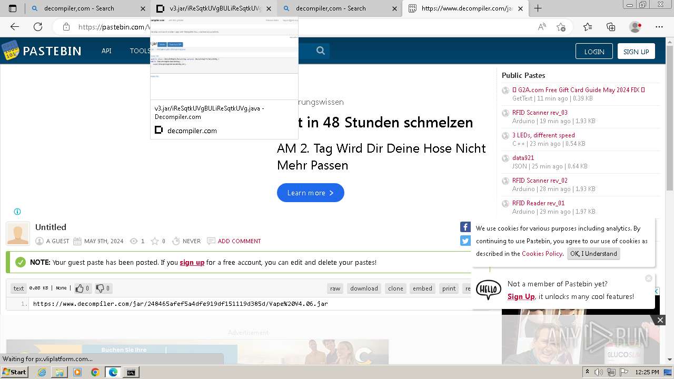Click the blue Learn more ad button
Screen dimensions: 674x379
311,193
